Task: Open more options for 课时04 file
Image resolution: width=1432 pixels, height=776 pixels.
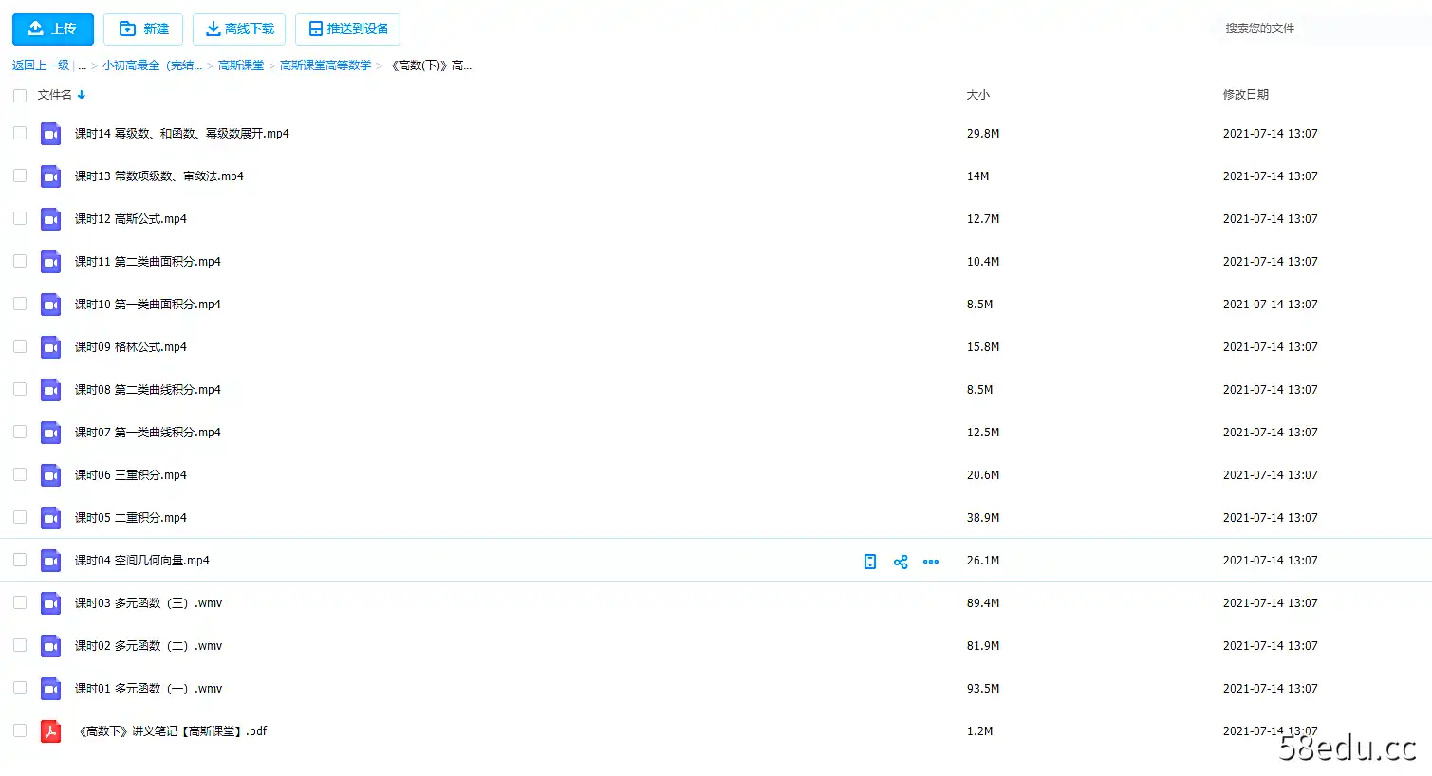Action: tap(931, 562)
